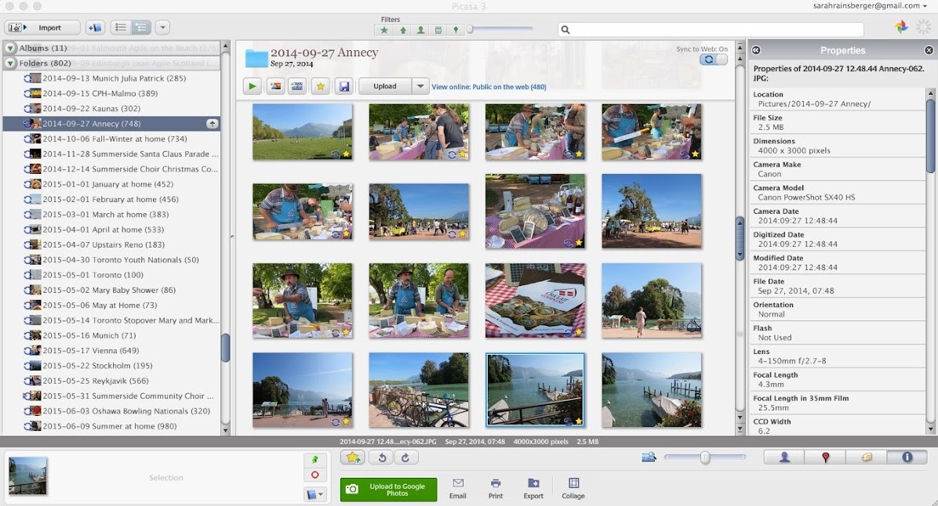
Task: Click the folder list up arrow
Action: [226, 46]
